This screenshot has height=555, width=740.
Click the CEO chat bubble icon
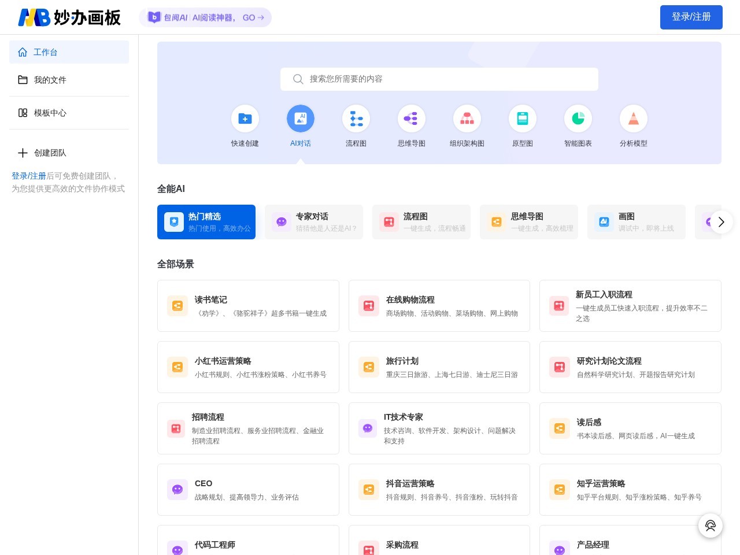[177, 490]
